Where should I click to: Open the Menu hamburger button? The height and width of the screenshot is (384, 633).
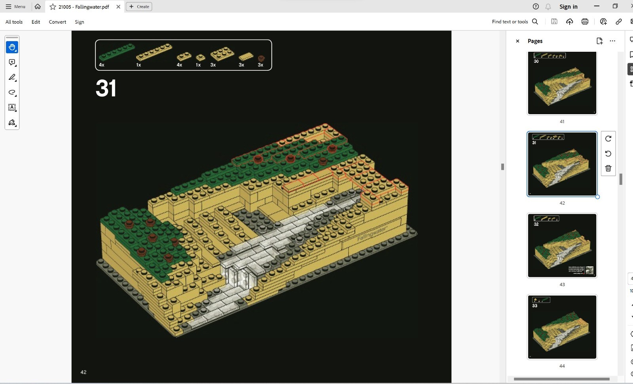click(15, 7)
